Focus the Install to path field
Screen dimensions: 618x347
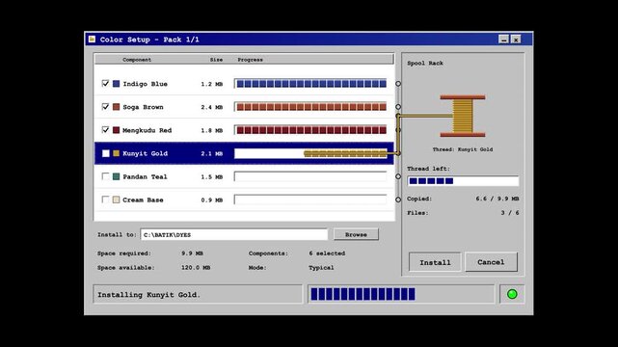233,235
